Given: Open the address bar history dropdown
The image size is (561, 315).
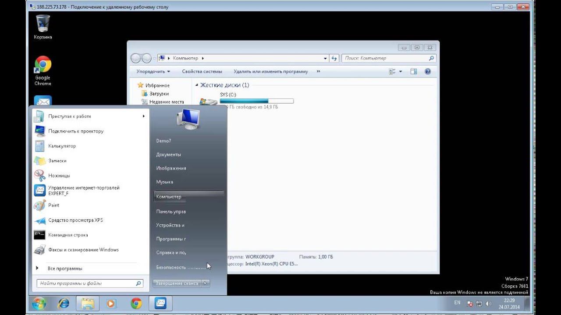Looking at the screenshot, I should (325, 58).
